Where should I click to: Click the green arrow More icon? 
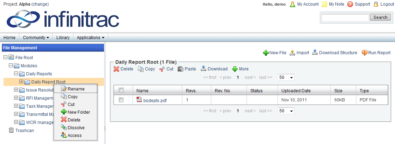[235, 69]
